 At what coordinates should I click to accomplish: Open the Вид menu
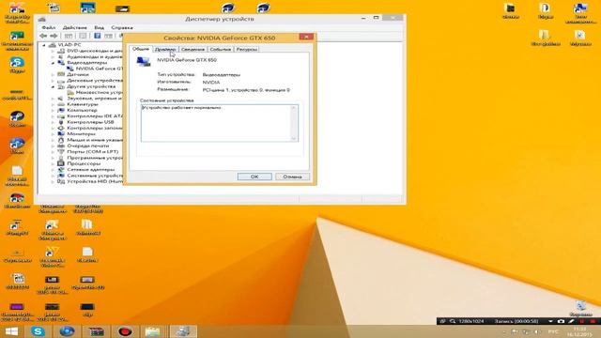[100, 27]
